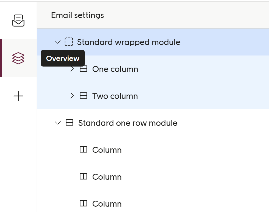
Task: Expand the Two column row
Action: pyautogui.click(x=72, y=96)
